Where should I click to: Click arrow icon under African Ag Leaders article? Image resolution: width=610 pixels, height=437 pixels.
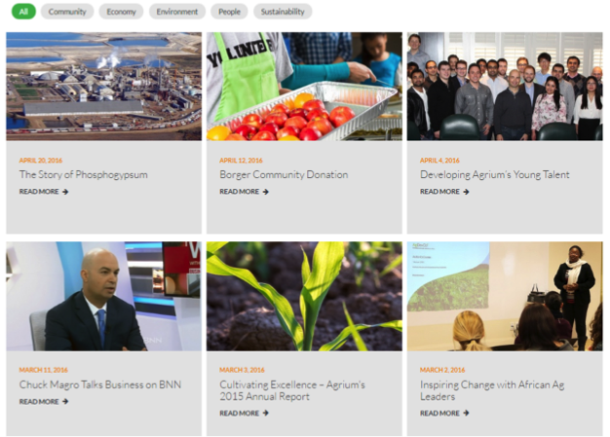click(x=466, y=414)
